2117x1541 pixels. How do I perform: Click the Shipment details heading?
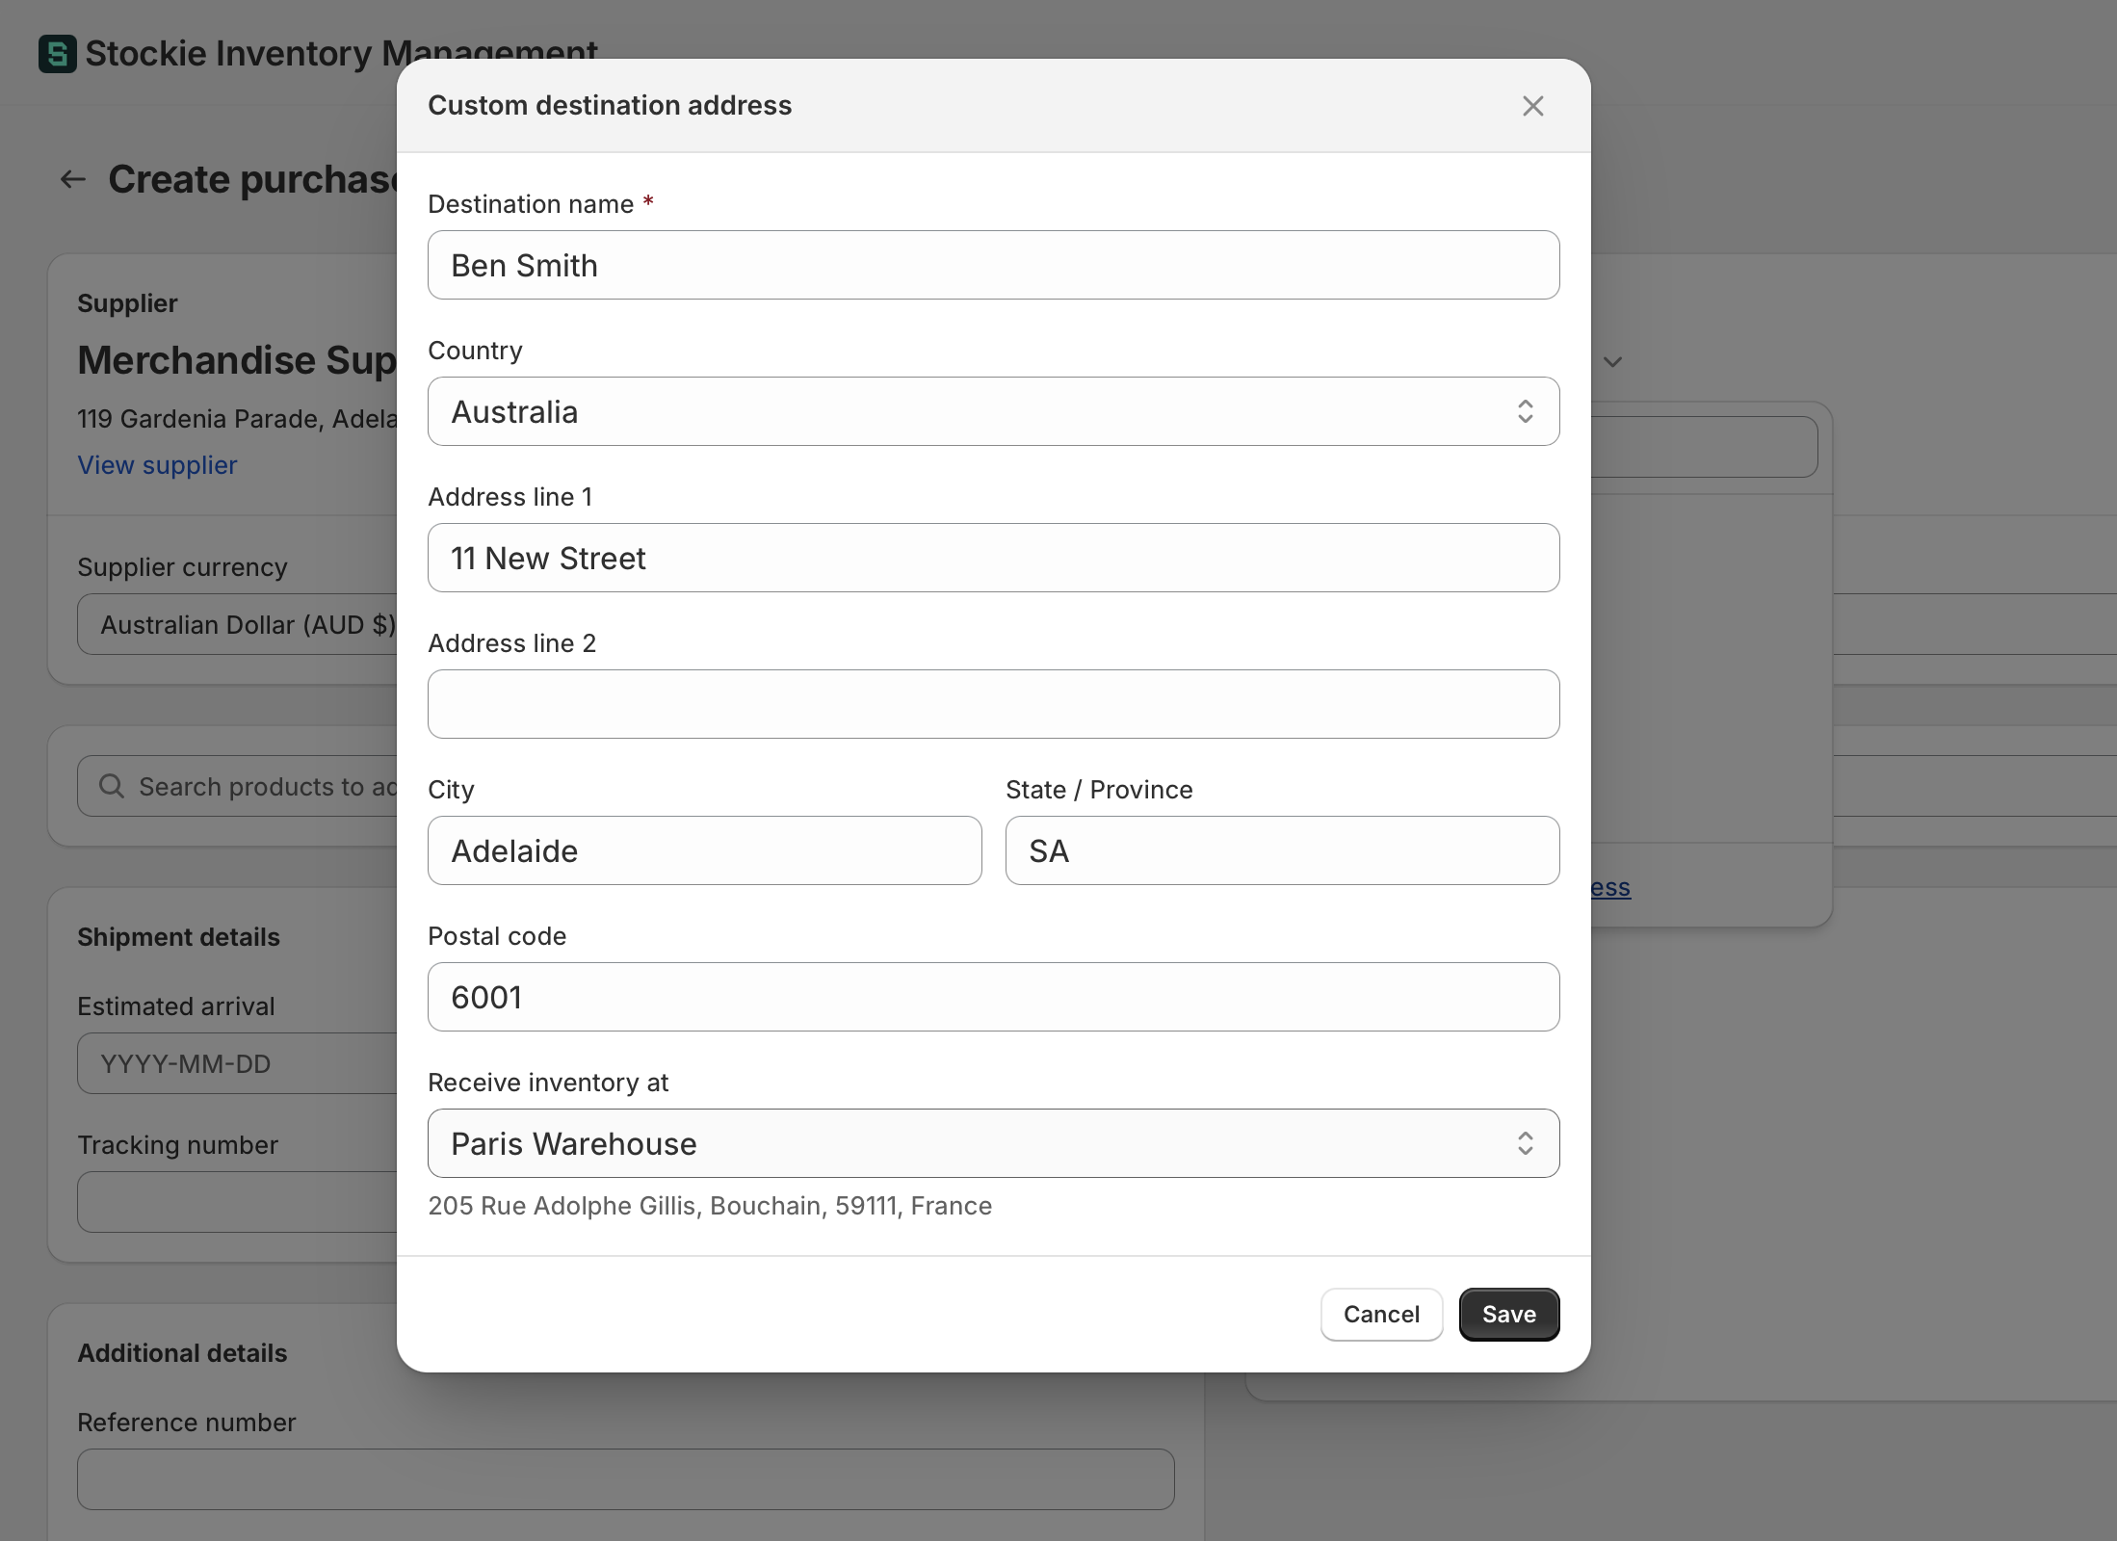pos(178,937)
